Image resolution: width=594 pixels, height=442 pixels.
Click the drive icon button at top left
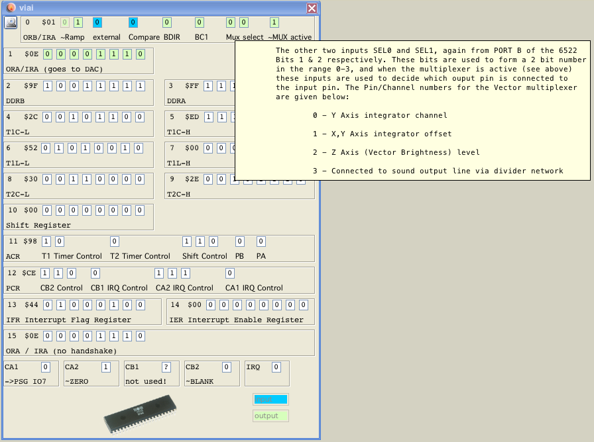(11, 22)
